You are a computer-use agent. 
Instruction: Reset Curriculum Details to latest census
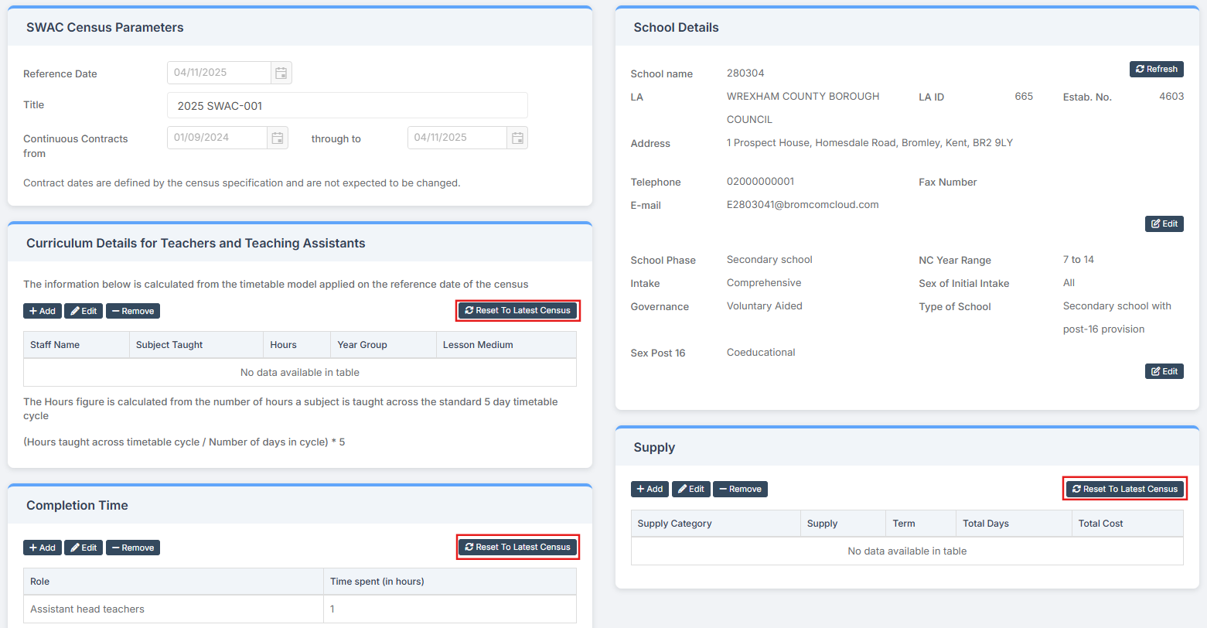tap(517, 310)
